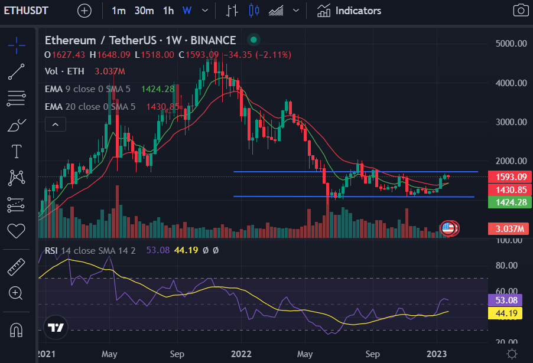Select the bars chart style

[232, 11]
